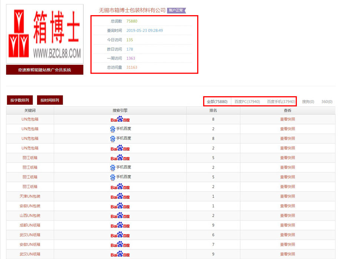Sort keywords with 按字数排列 button
The image size is (341, 259).
click(x=20, y=100)
